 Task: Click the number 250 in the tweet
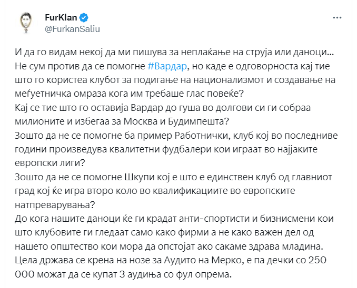point(318,260)
